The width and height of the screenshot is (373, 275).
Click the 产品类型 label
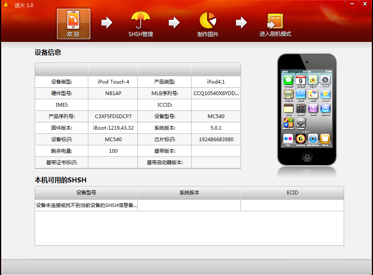[165, 82]
